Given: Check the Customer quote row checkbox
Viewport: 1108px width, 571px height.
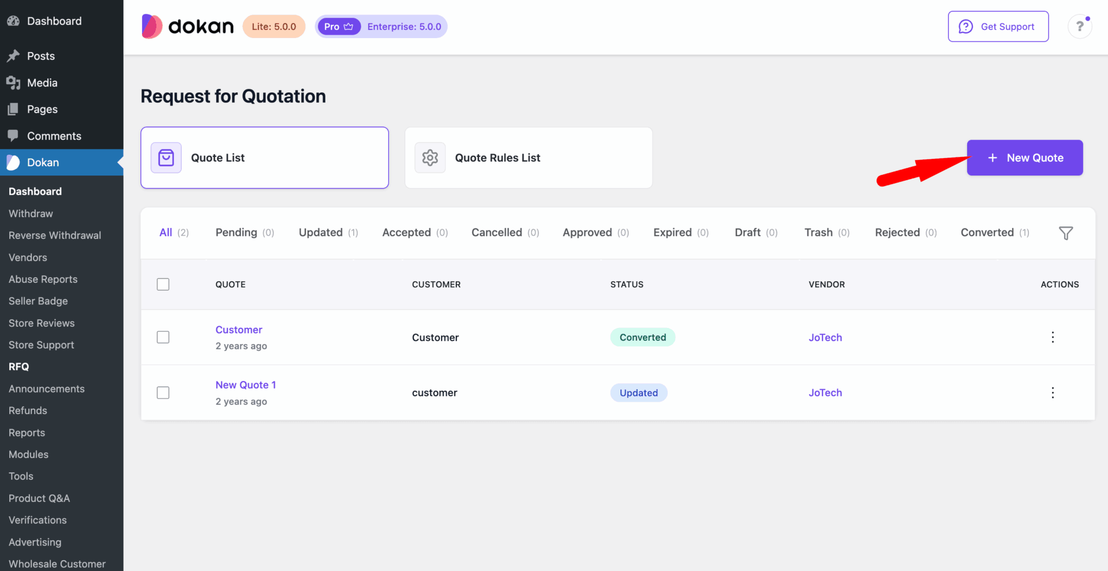Looking at the screenshot, I should (x=163, y=337).
